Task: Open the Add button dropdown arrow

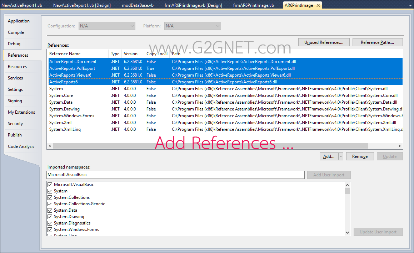Action: point(341,156)
